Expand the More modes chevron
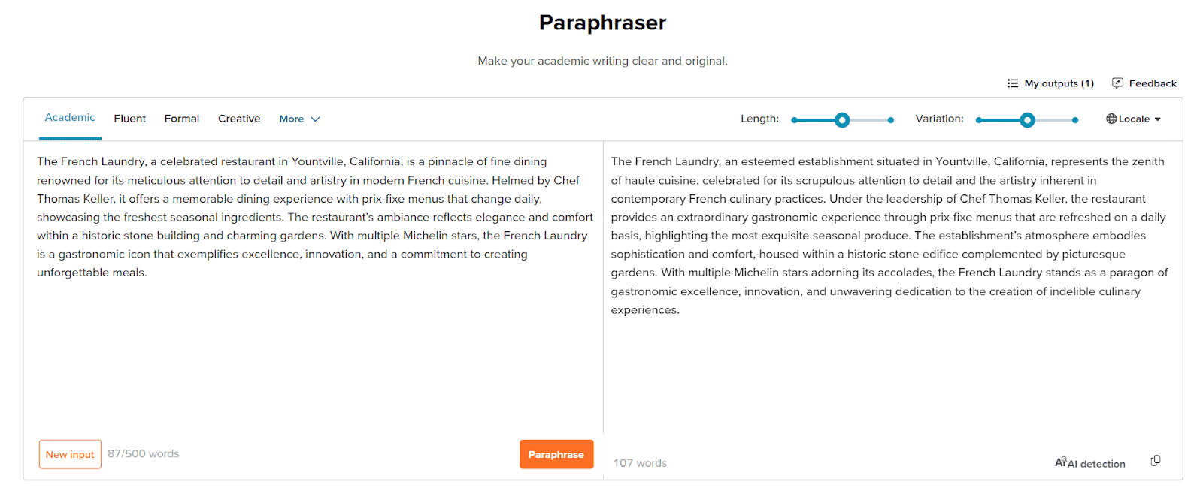 click(x=316, y=119)
